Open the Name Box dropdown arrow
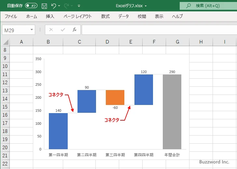The height and width of the screenshot is (169, 237). pyautogui.click(x=32, y=30)
